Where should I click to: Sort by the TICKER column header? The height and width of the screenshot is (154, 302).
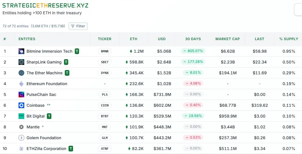pos(104,39)
